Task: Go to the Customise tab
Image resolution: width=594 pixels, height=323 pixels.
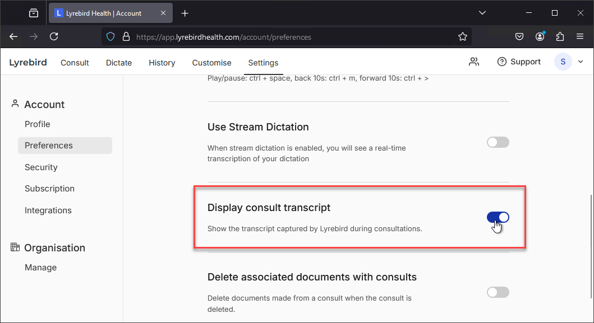Action: [x=212, y=63]
